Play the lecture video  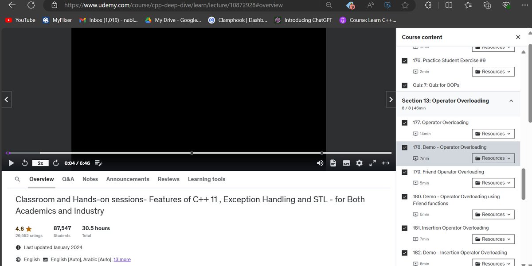(x=12, y=163)
